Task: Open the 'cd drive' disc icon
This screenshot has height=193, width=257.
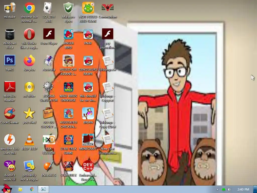Action: (29, 87)
